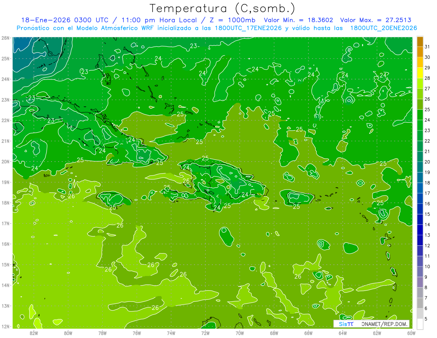Image resolution: width=437 pixels, height=338 pixels.
Task: Click the teal color scale segment between 19 and 20
Action: [420, 167]
